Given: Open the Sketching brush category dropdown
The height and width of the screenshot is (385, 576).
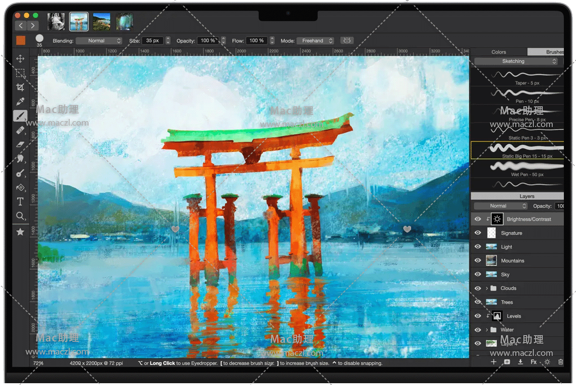Looking at the screenshot, I should tap(516, 61).
